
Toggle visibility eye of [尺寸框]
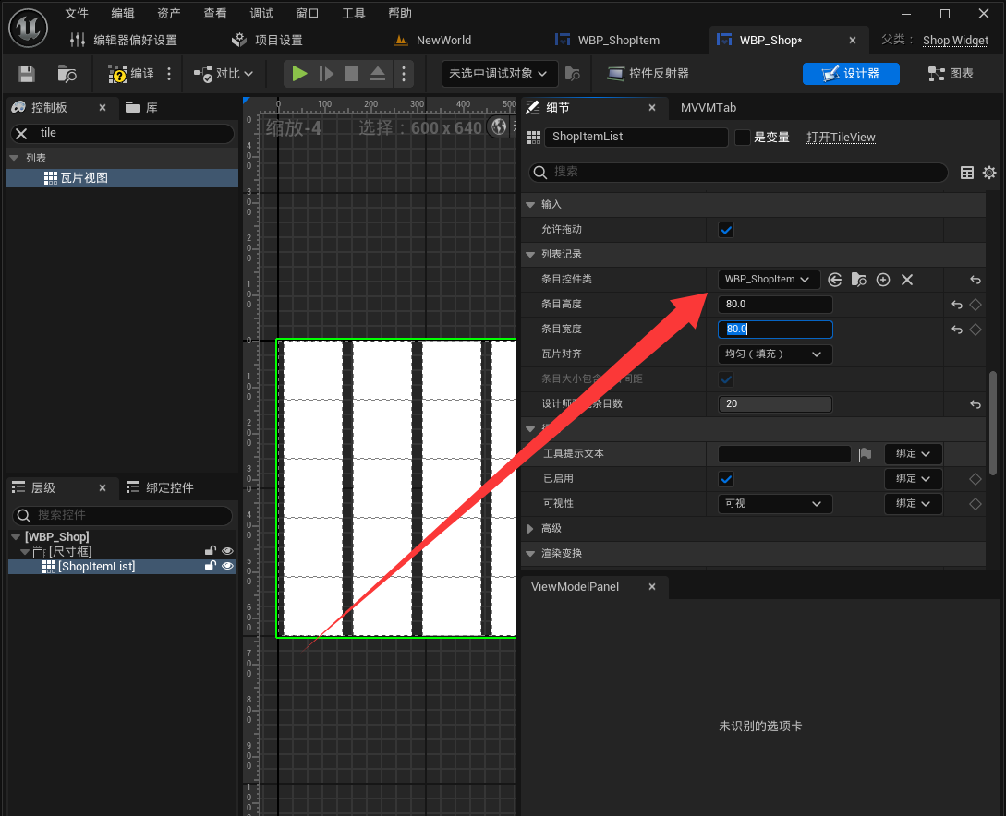pyautogui.click(x=227, y=551)
